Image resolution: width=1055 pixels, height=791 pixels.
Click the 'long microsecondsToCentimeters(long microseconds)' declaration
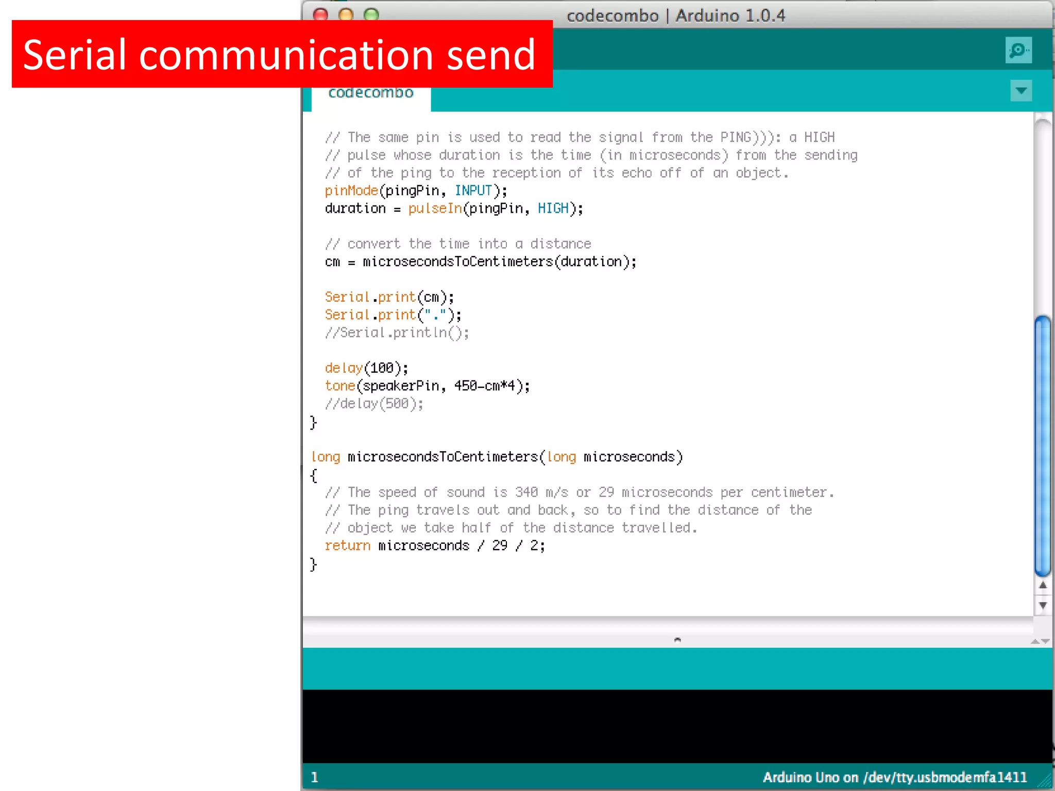click(497, 457)
